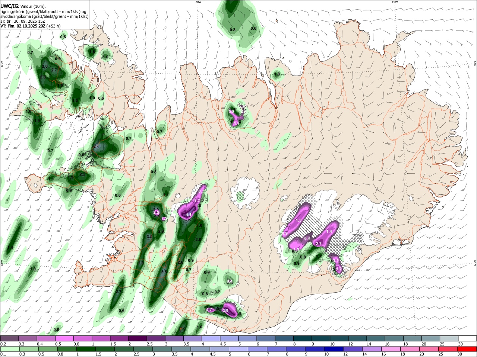
Task: Click the '2.0' precipitation value on map
Action: (198, 239)
